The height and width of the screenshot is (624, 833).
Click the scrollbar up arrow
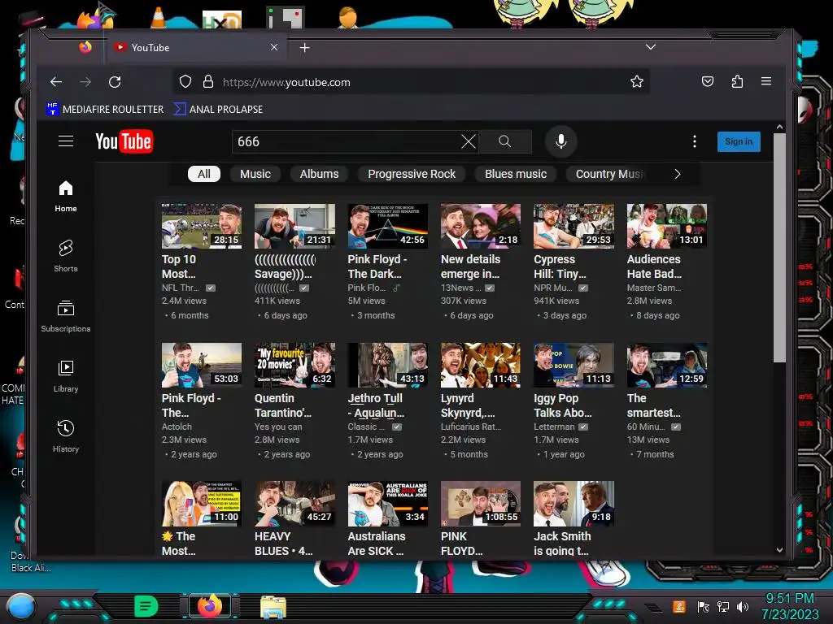point(779,128)
